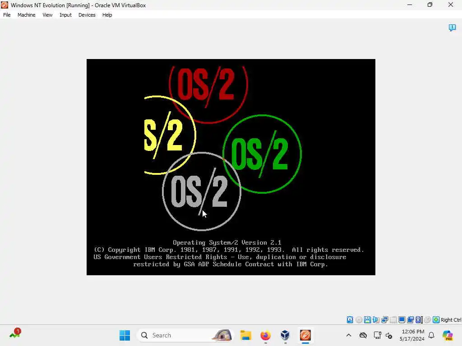The height and width of the screenshot is (346, 462).
Task: Click the OneDrive cloud tray icon
Action: 363,335
